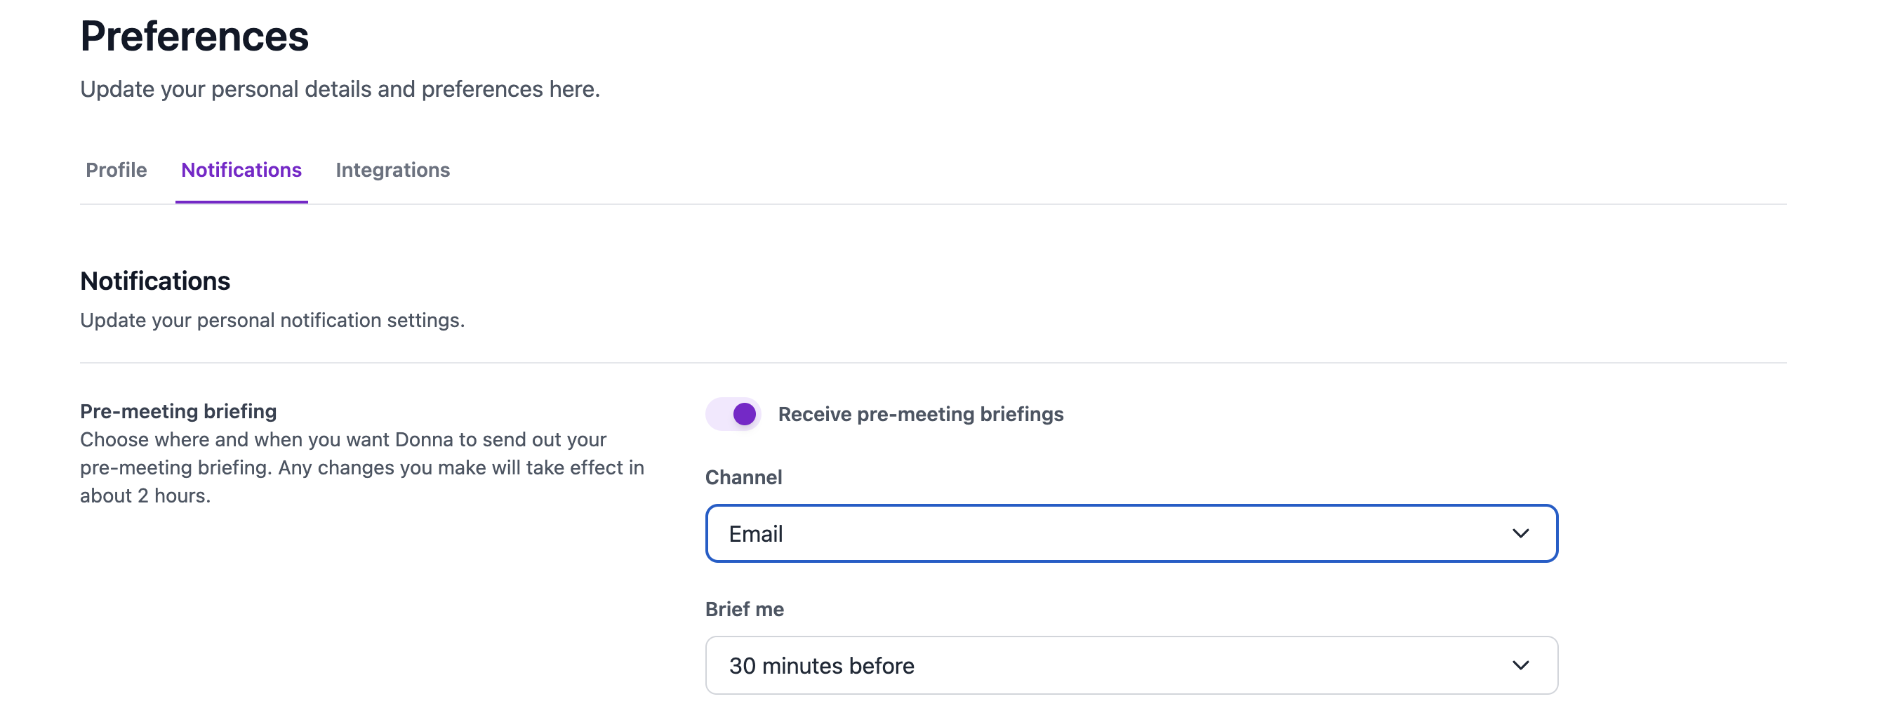
Task: Click the purple knob of the briefing toggle
Action: click(x=744, y=414)
